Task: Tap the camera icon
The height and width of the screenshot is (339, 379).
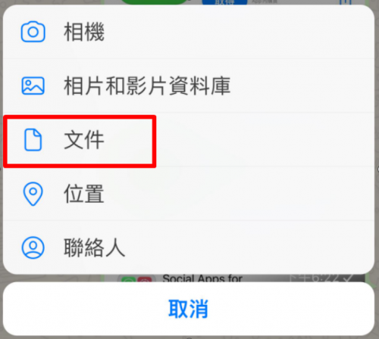Action: click(33, 32)
